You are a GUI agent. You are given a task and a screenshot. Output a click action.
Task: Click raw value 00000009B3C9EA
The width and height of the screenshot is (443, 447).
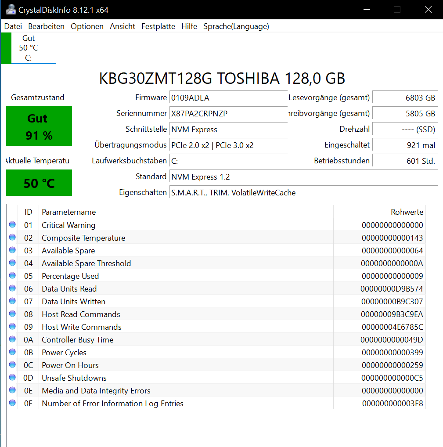[x=392, y=314]
